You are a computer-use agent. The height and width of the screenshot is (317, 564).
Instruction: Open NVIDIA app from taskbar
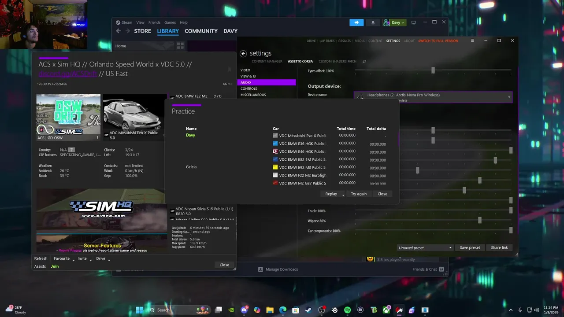(x=231, y=310)
